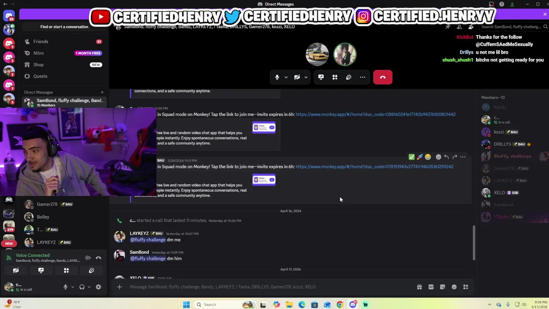The image size is (549, 309).
Task: Turn on camera in voice panel
Action: pos(16,270)
